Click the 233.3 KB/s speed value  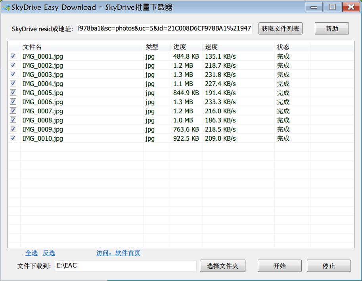(x=220, y=102)
